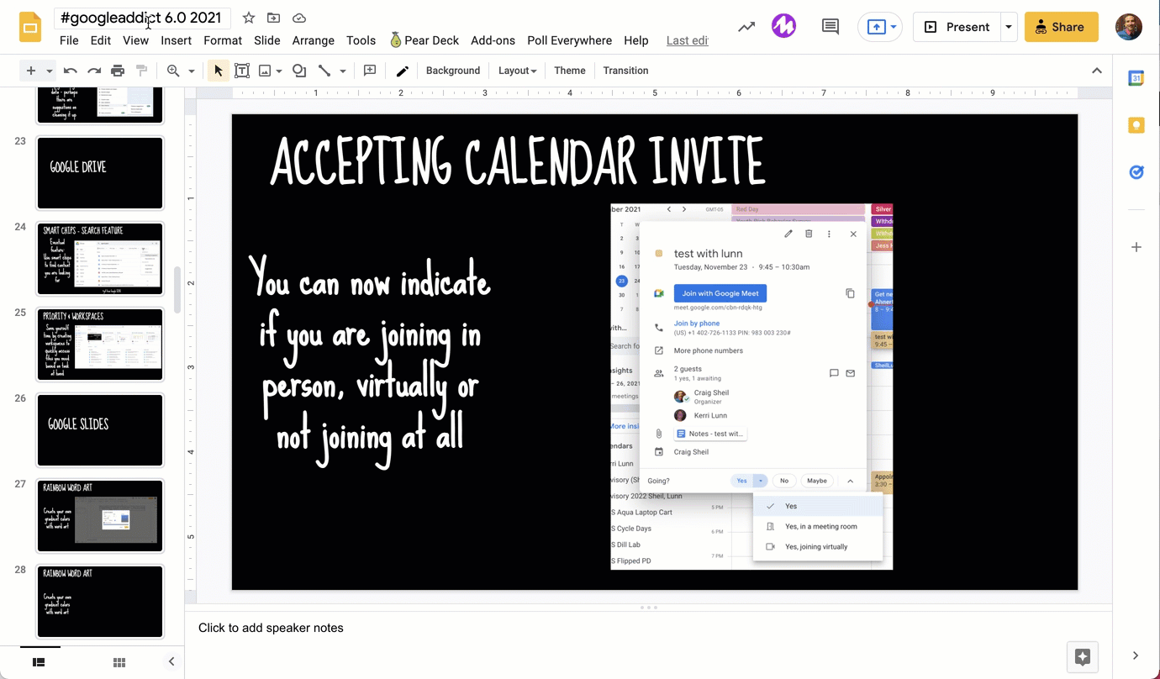Open the Layout dropdown
Image resolution: width=1160 pixels, height=679 pixels.
point(517,71)
